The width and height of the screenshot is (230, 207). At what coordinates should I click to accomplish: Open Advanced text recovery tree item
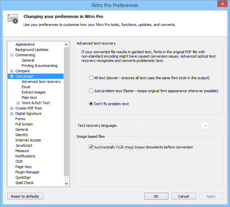[x=41, y=82]
